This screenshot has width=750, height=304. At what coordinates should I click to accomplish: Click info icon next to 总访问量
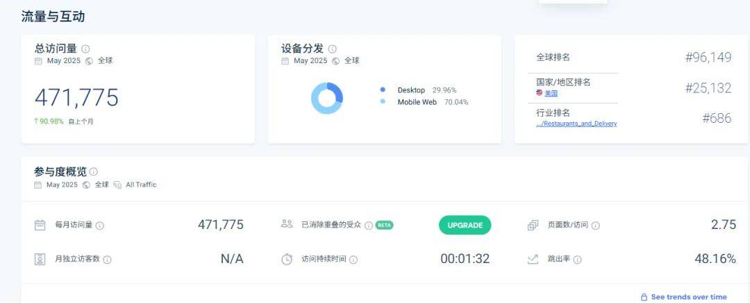point(85,49)
